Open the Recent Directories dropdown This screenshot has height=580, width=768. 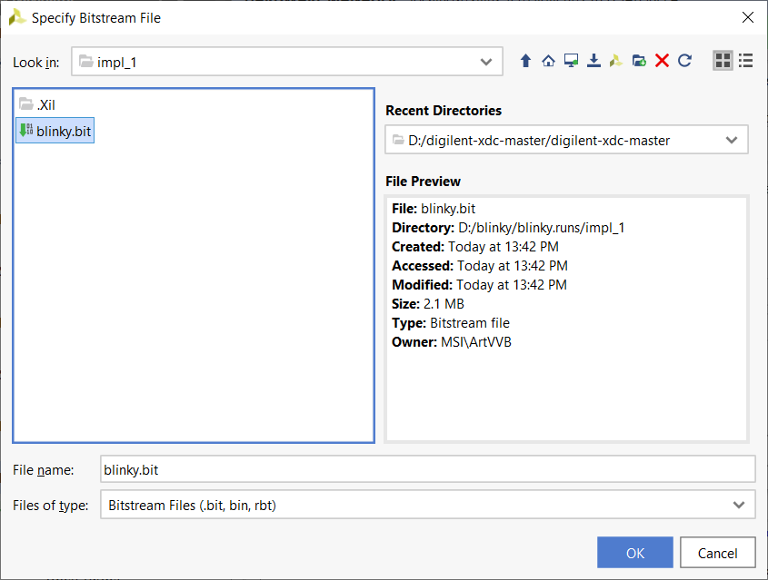732,141
